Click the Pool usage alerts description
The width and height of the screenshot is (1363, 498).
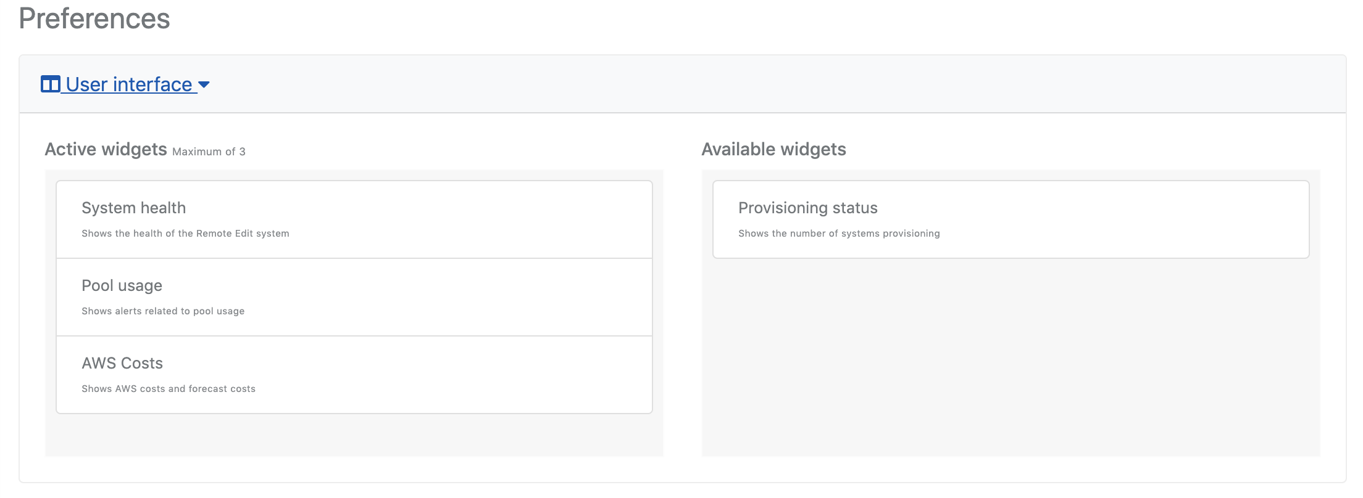point(163,311)
